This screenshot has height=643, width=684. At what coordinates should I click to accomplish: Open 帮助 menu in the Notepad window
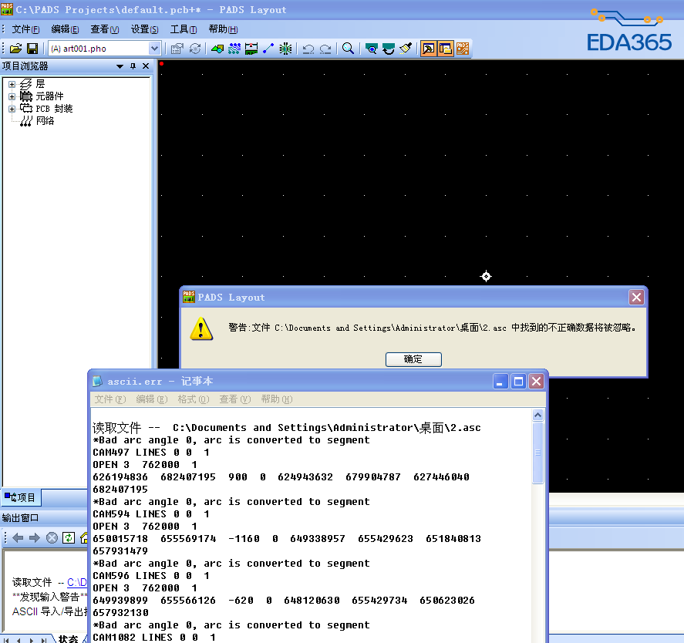[x=277, y=399]
